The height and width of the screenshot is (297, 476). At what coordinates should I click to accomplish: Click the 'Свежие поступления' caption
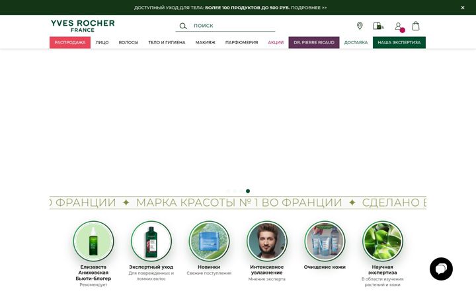(x=209, y=273)
